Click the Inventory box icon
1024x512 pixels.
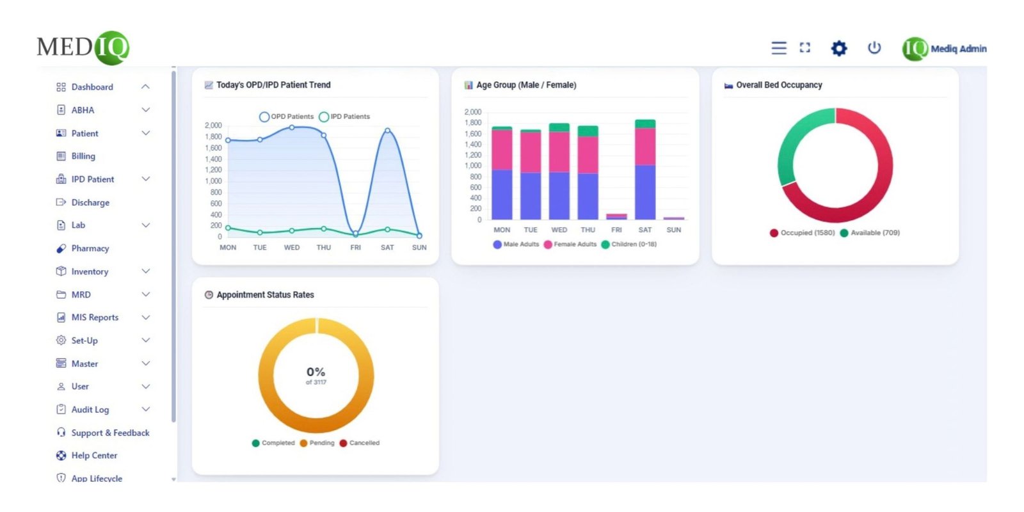point(61,271)
